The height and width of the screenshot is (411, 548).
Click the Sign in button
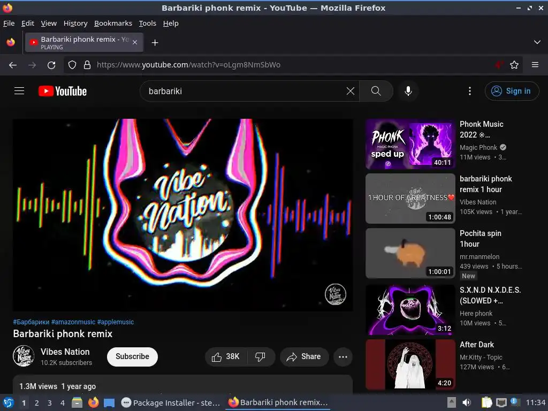[512, 91]
